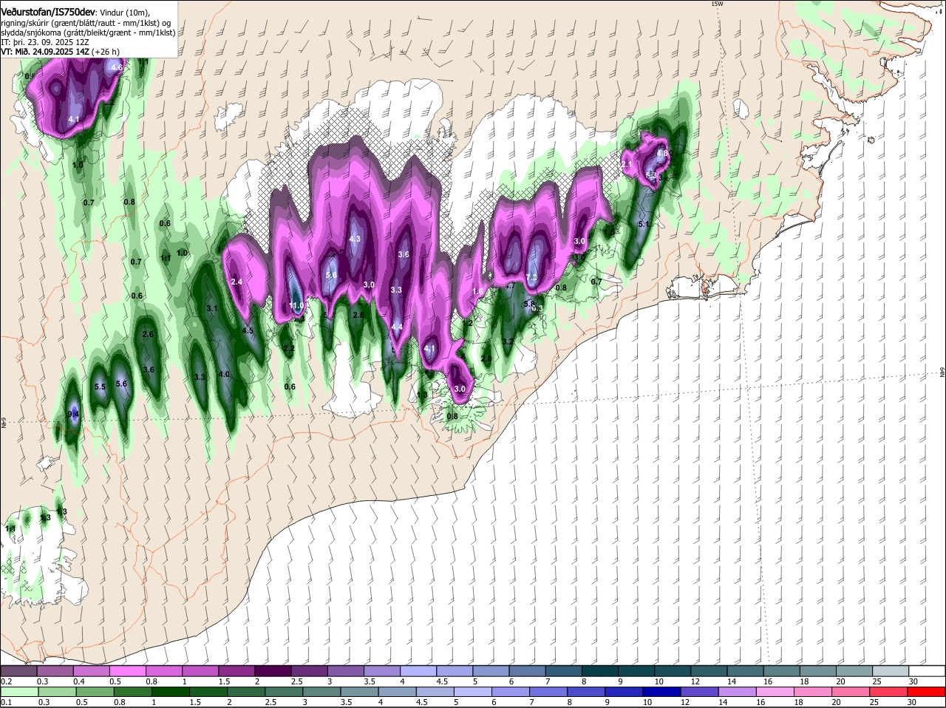
Task: Click the 3.2 precipitation value on the map
Action: (508, 341)
